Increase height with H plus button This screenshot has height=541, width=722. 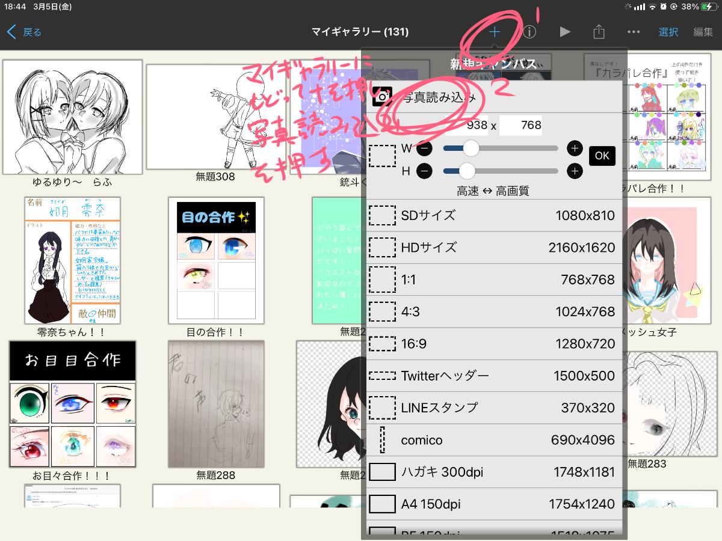[x=575, y=171]
